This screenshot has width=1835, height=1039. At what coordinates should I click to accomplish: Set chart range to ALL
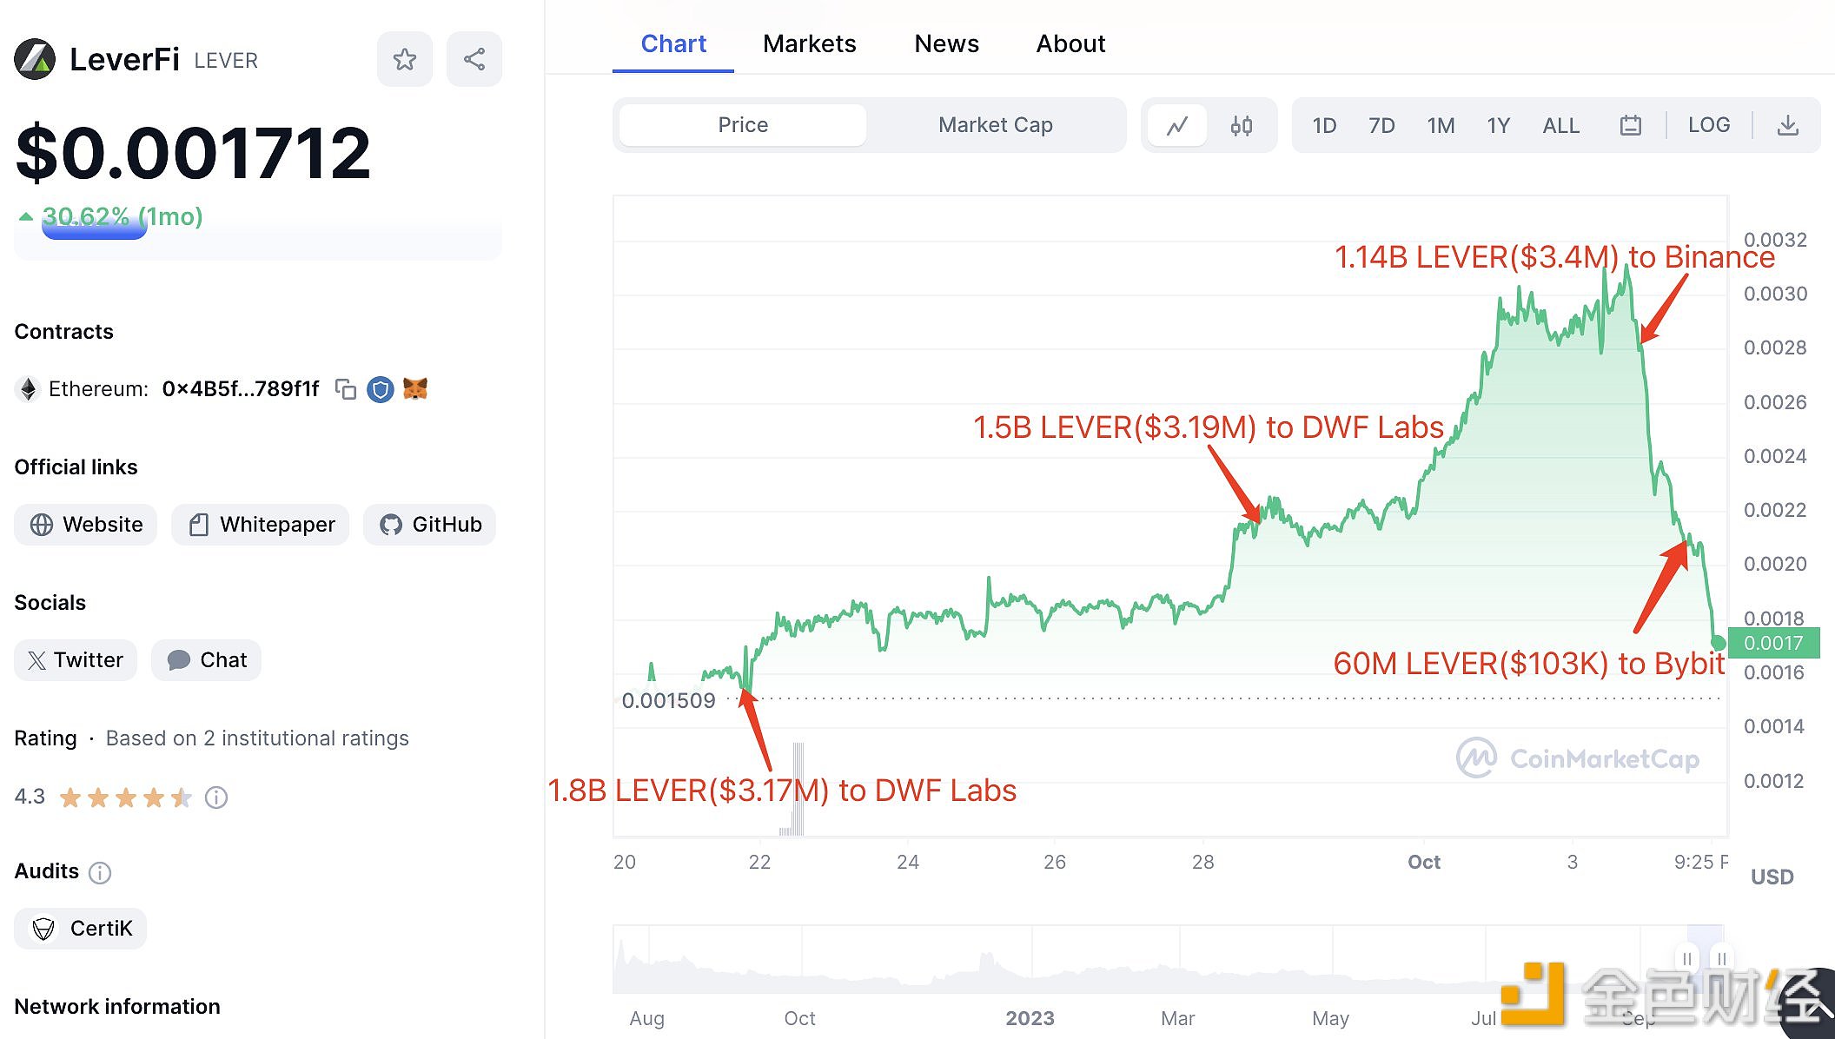click(1560, 126)
